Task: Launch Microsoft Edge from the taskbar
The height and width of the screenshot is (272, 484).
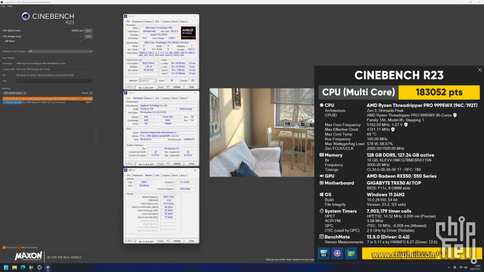Action: pyautogui.click(x=23, y=268)
